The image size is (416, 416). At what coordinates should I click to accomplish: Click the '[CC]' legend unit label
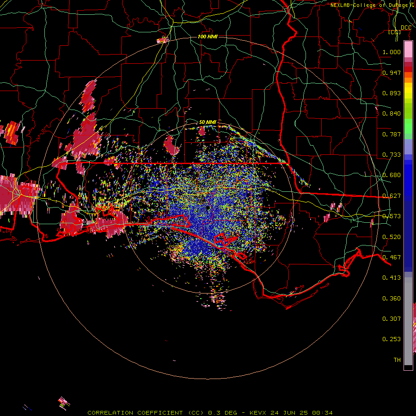tap(395, 32)
